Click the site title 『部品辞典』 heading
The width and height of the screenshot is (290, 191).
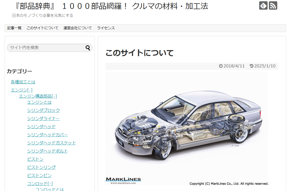click(x=111, y=6)
